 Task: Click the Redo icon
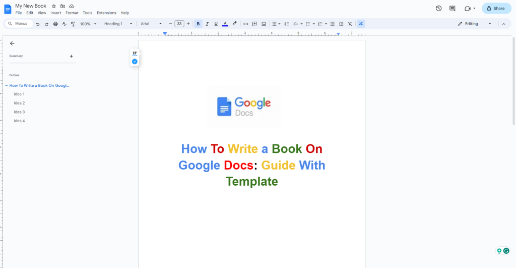(x=46, y=24)
